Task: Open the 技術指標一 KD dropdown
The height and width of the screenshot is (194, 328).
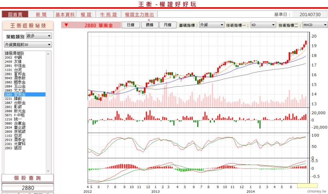Action: (263, 25)
